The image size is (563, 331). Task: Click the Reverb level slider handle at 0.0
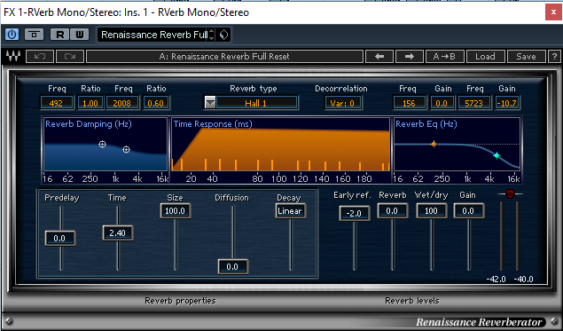coord(393,210)
